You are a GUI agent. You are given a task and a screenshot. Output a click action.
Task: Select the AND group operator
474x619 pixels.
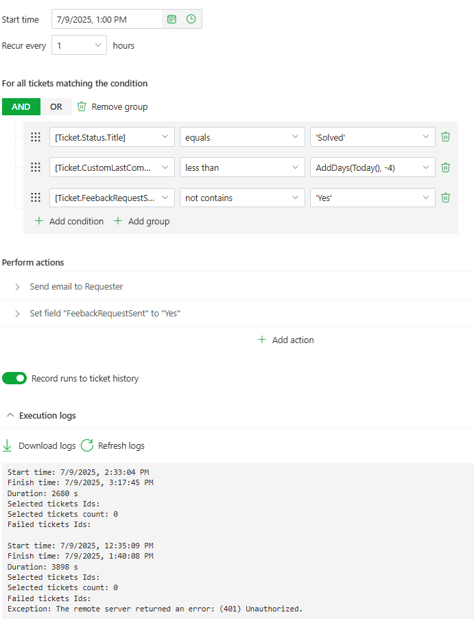click(x=21, y=106)
